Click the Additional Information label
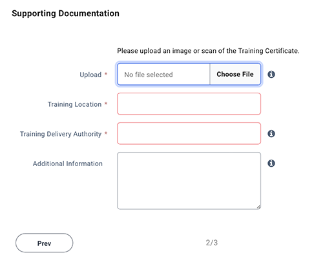Viewport: 323px width, 262px height. (68, 164)
